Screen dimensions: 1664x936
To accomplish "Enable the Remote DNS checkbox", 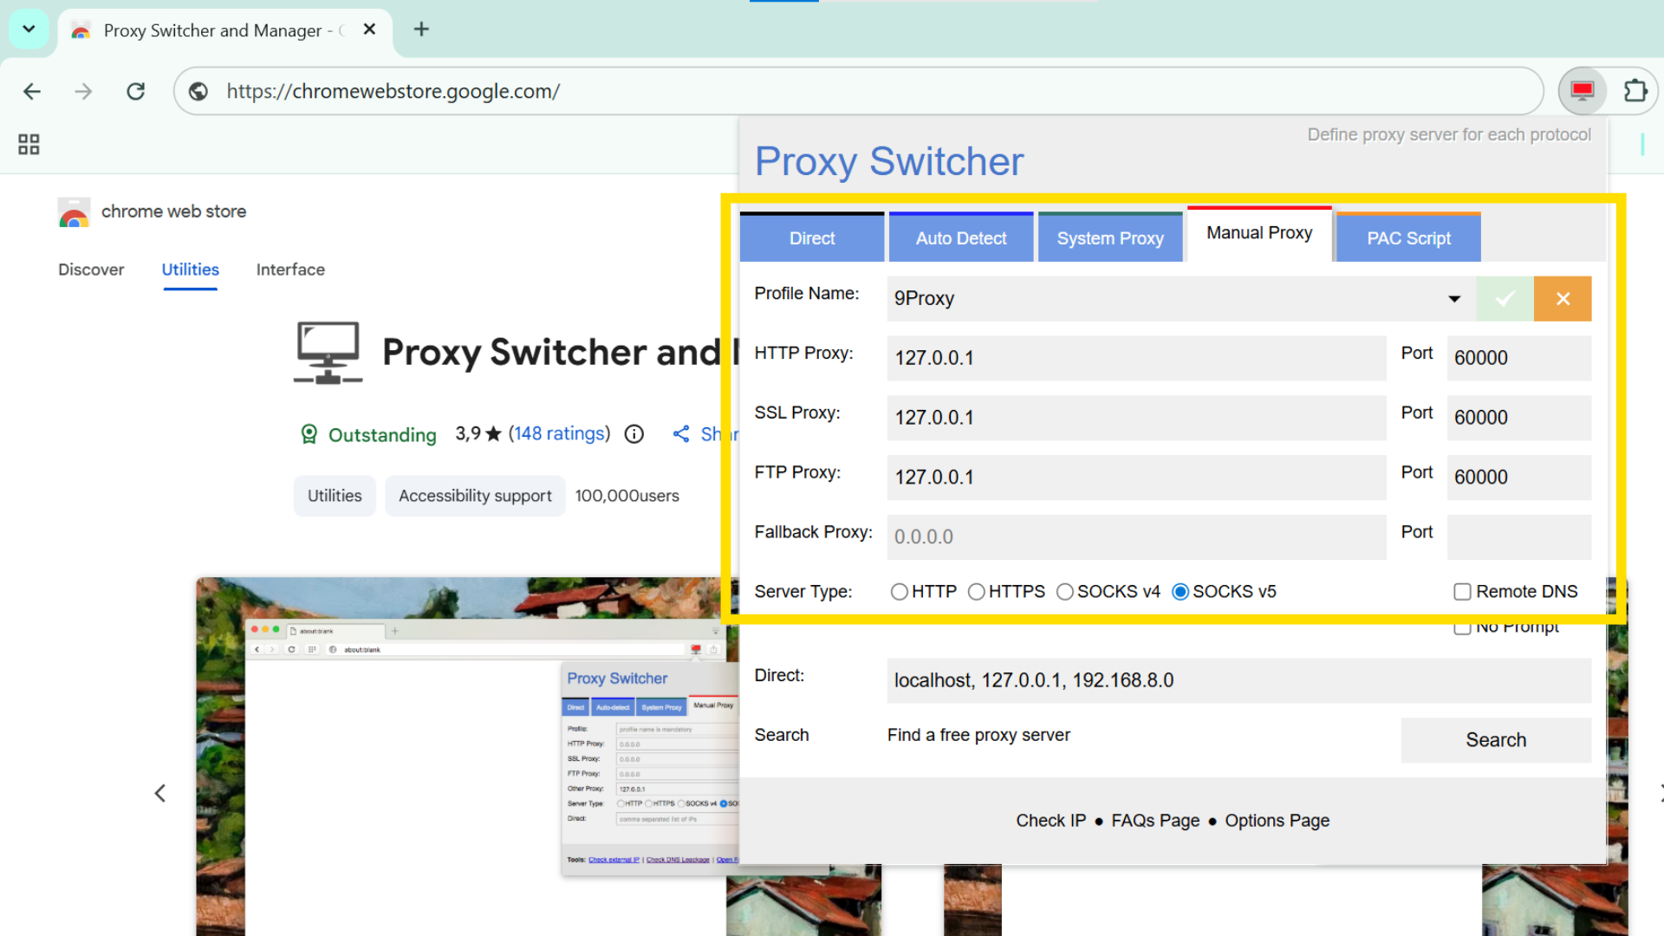I will [x=1462, y=592].
